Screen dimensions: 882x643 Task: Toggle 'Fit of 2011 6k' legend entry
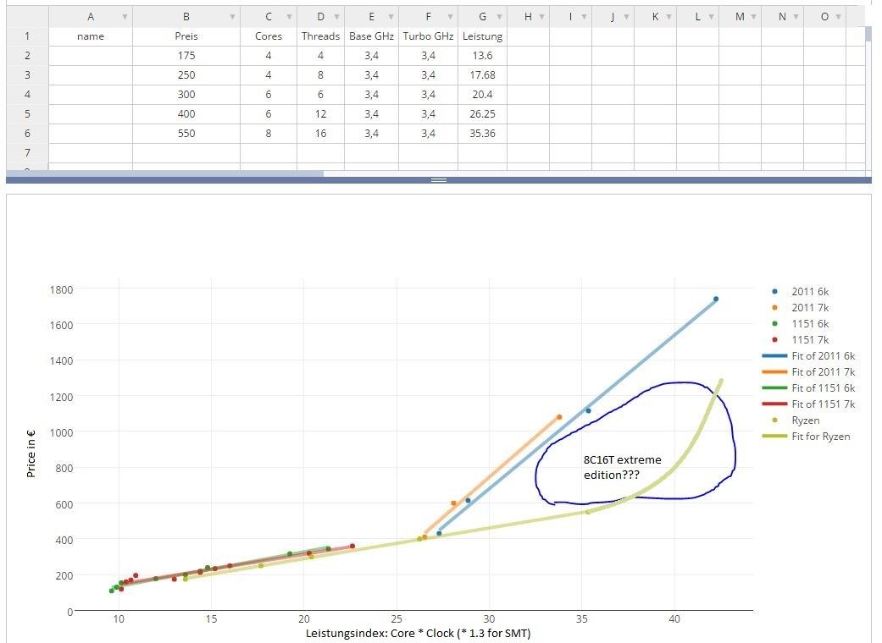point(809,356)
